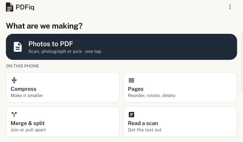
Task: Select the Pages label
Action: coord(136,89)
